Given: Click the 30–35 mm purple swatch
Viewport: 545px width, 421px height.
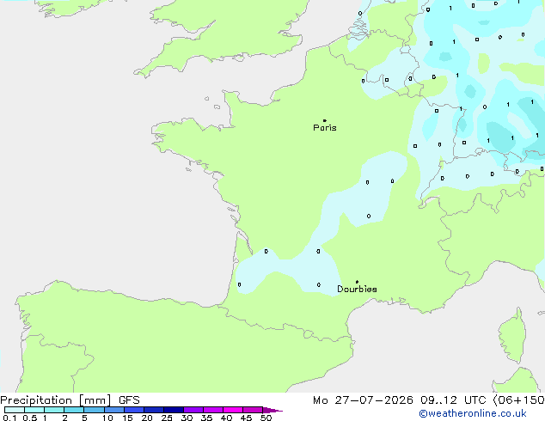Looking at the screenshot, I should click(193, 410).
